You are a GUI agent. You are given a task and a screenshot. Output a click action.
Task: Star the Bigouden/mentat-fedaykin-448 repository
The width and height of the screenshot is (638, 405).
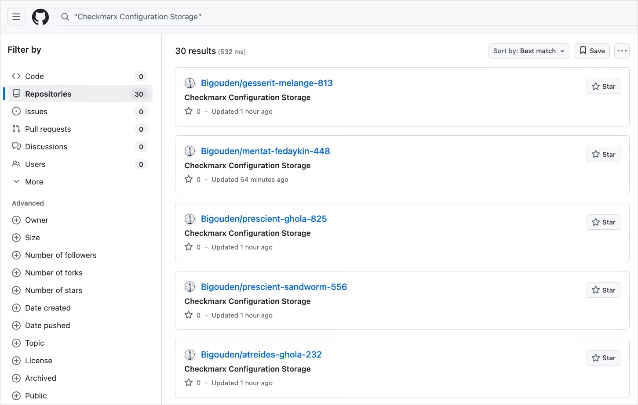(603, 154)
